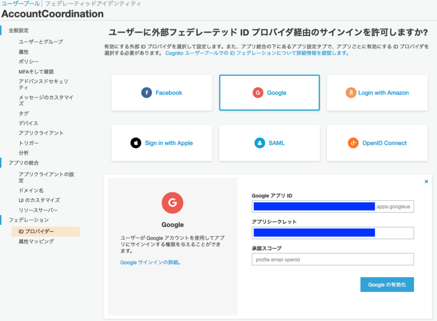Open 分析 in sidebar
437x321 pixels.
tap(23, 153)
